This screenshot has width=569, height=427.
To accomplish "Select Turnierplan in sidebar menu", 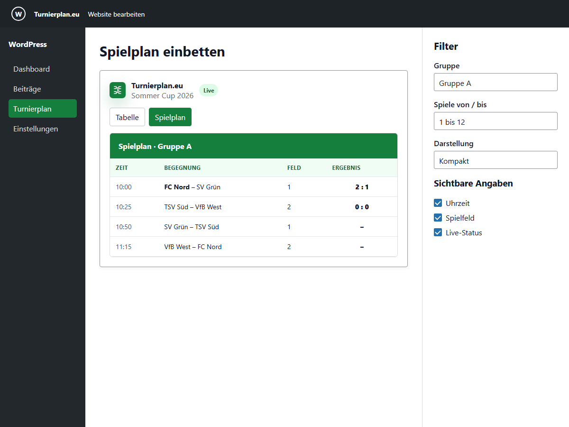I will coord(43,109).
